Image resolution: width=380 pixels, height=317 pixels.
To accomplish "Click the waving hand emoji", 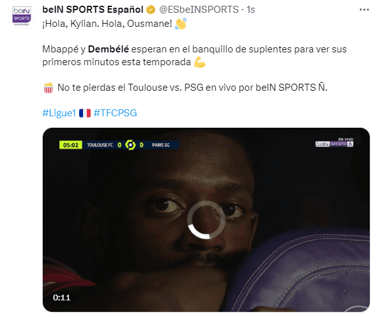I will (181, 24).
